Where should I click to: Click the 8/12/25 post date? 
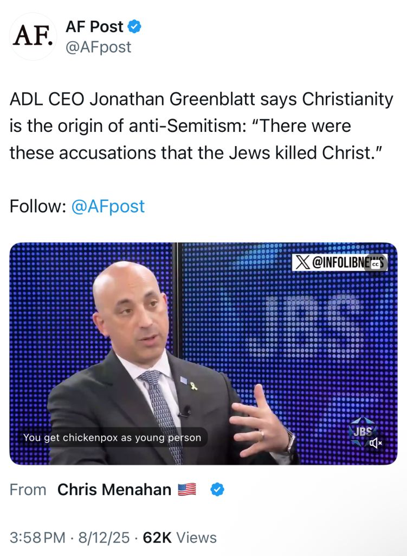[104, 538]
